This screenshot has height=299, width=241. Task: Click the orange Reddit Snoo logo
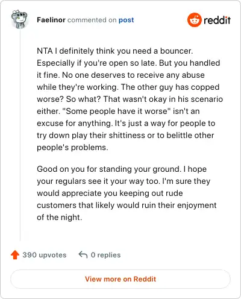point(194,20)
